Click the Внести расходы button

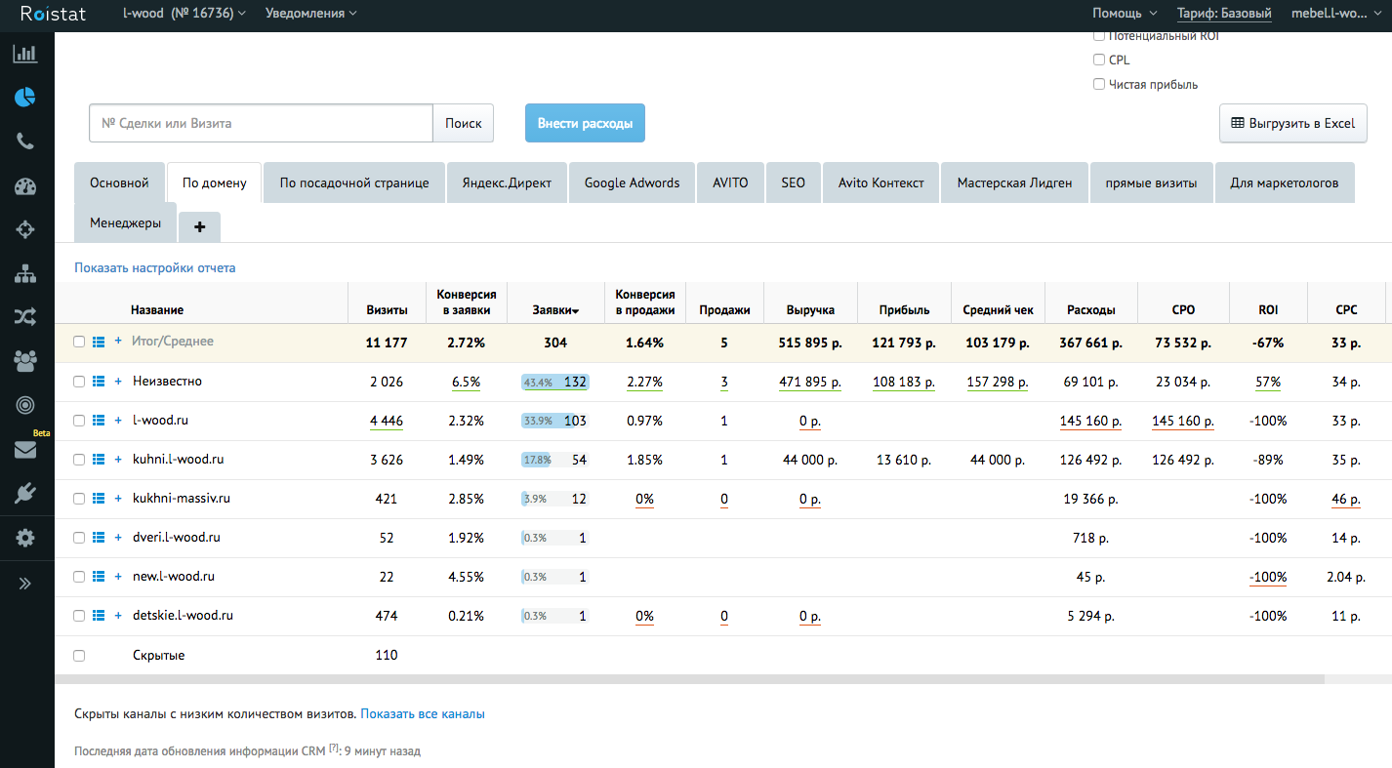click(x=585, y=123)
